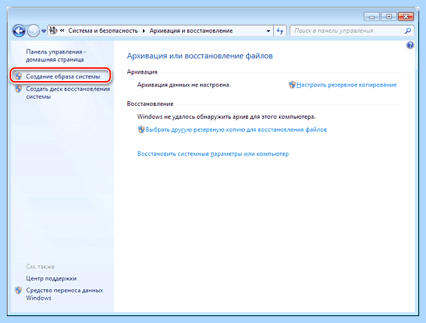Click shield icon beside 'Средство переноса данных'
The width and height of the screenshot is (426, 323).
[18, 291]
